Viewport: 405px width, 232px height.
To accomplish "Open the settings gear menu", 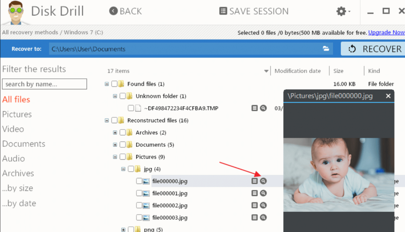I will tap(343, 11).
